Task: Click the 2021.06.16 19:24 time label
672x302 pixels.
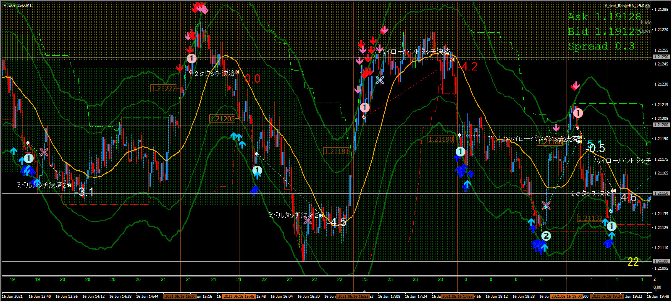Action: tap(607, 296)
